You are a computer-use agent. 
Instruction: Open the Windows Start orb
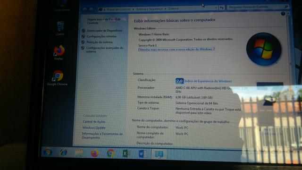click(x=48, y=153)
